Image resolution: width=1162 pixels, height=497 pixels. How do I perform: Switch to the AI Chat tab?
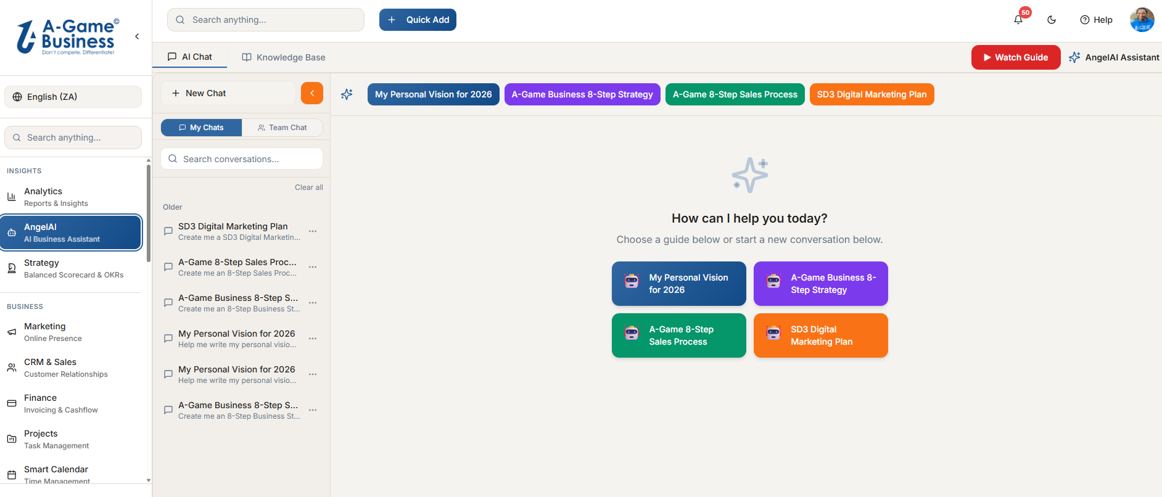coord(190,57)
